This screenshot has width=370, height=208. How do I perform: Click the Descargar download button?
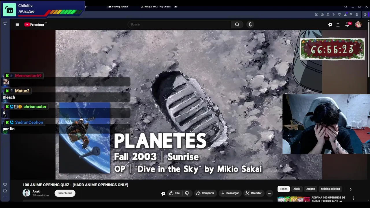click(x=230, y=193)
